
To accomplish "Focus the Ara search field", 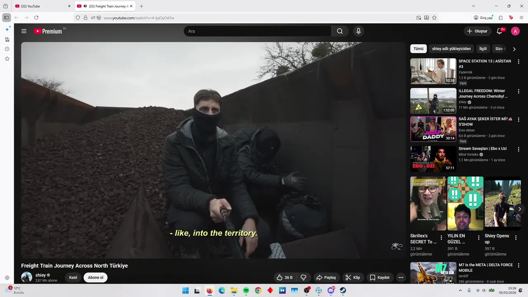I will tap(257, 31).
